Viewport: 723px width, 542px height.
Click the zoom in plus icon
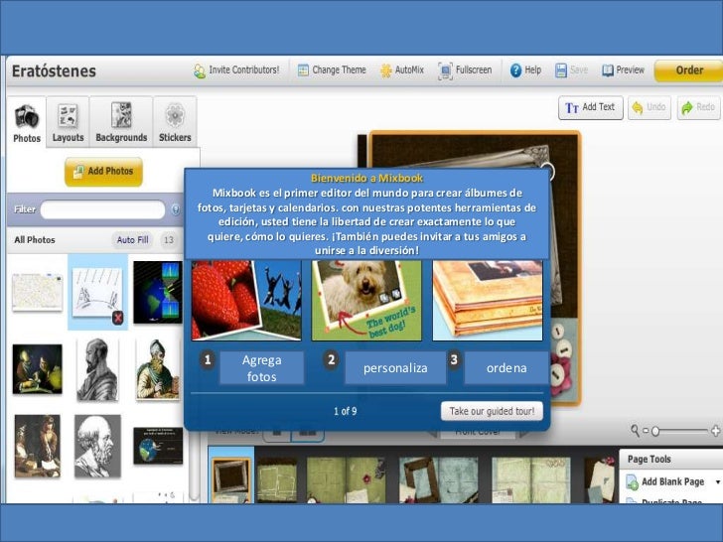pos(716,431)
